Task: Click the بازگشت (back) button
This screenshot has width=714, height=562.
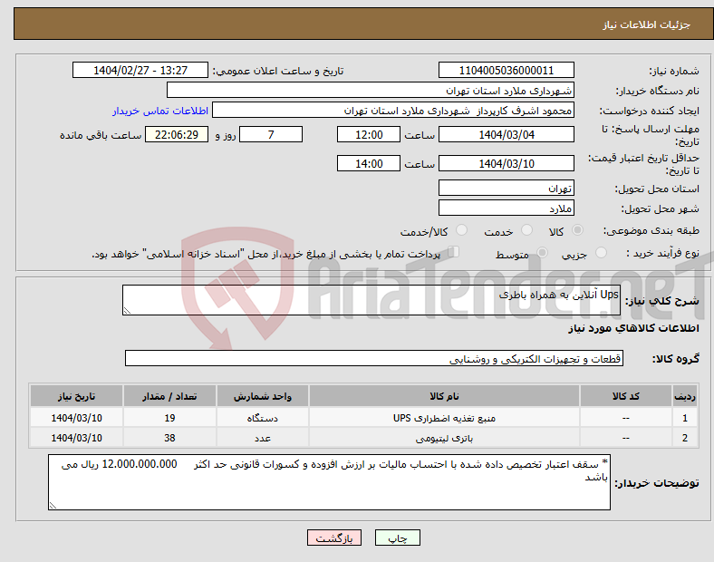Action: point(334,538)
